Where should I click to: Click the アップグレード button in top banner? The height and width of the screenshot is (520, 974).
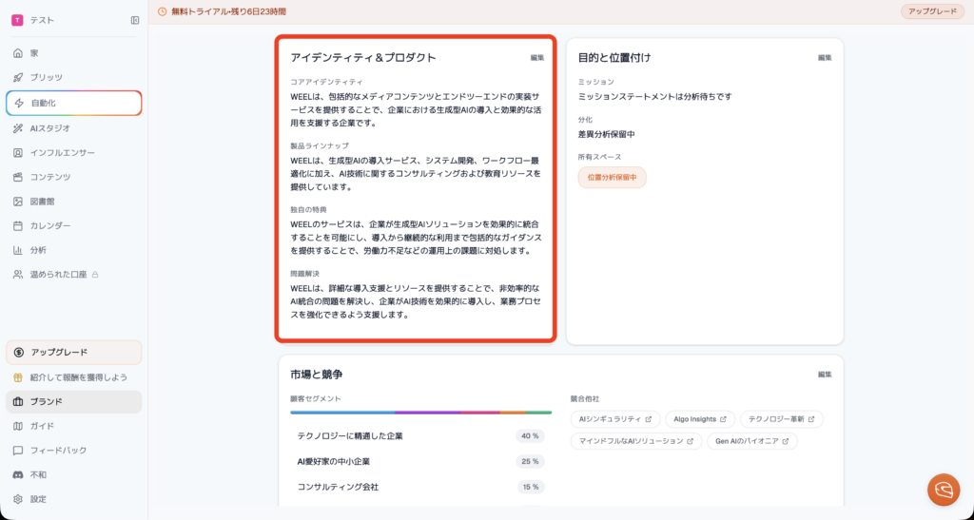click(x=932, y=11)
